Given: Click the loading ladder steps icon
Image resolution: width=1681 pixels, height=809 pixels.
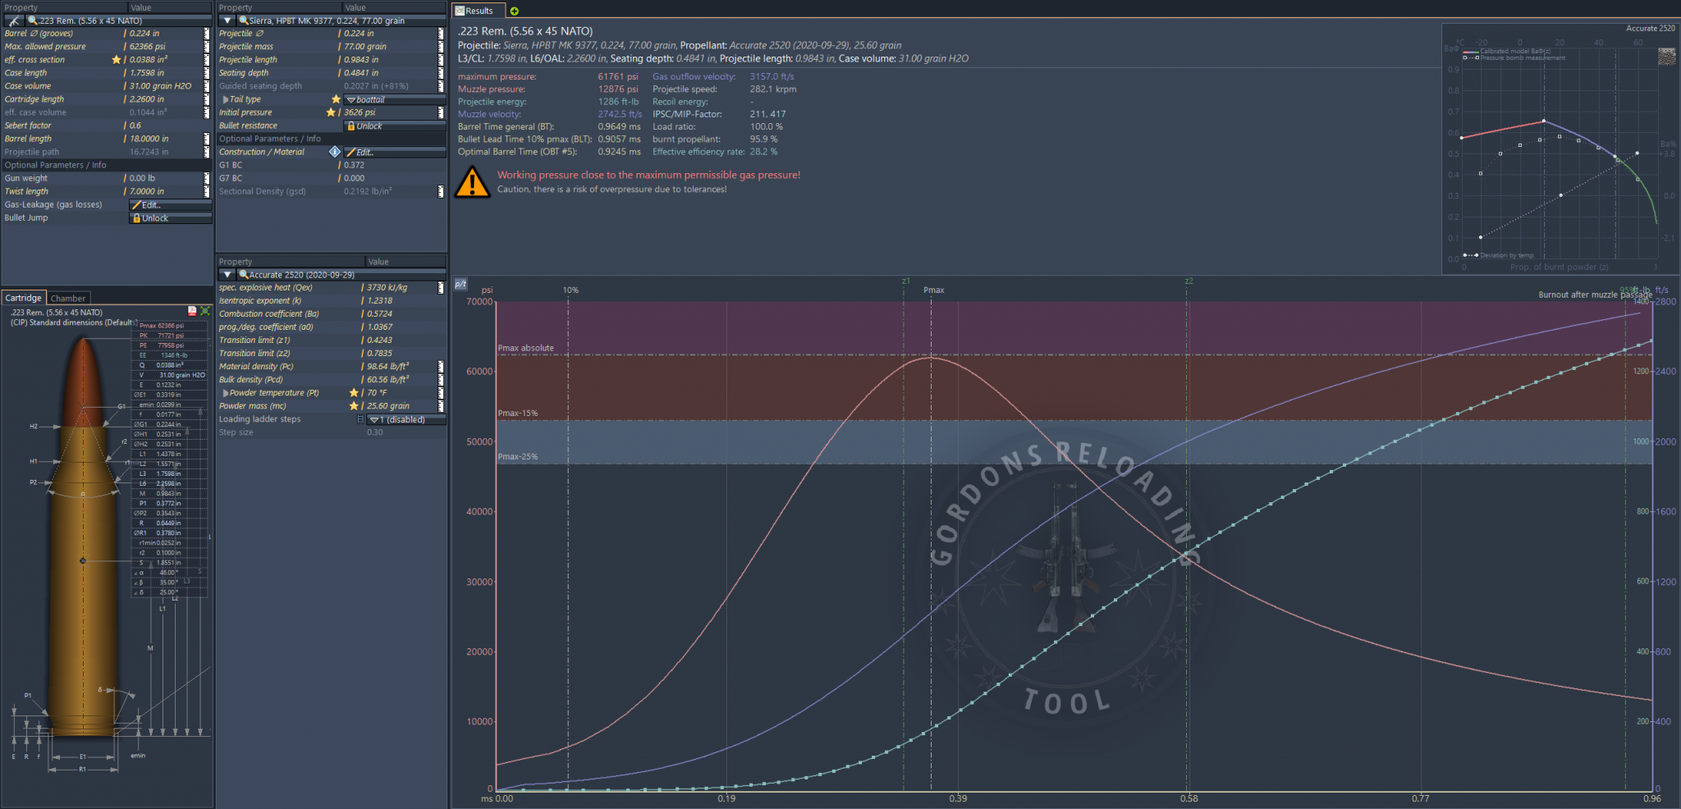Looking at the screenshot, I should [x=360, y=419].
